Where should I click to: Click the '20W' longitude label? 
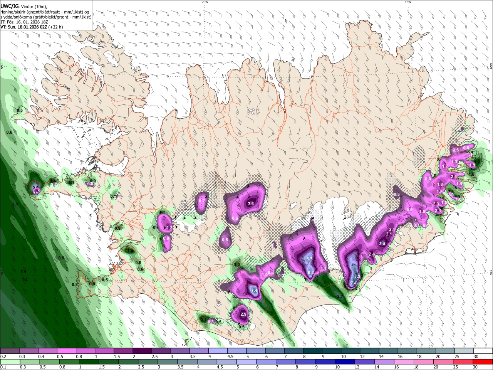205,2
